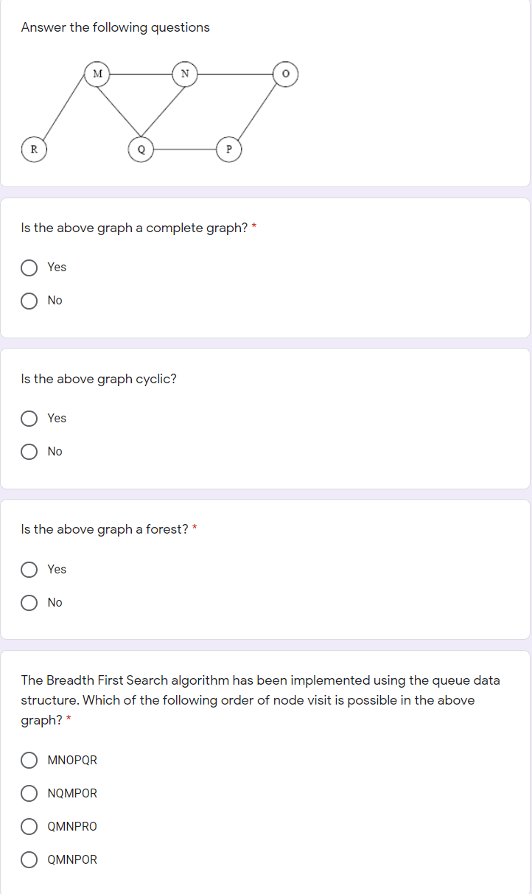Choose QMNPOR as BFS order
Screen dimensions: 532x894
click(29, 859)
